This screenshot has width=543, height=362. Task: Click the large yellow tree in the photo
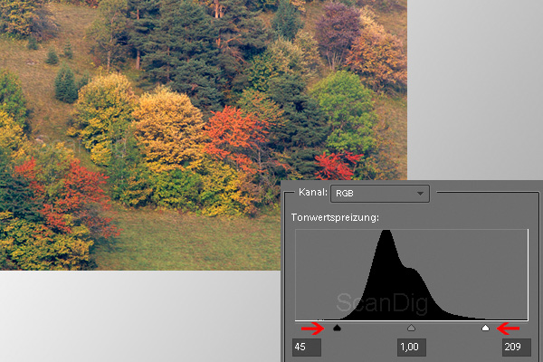(x=167, y=129)
